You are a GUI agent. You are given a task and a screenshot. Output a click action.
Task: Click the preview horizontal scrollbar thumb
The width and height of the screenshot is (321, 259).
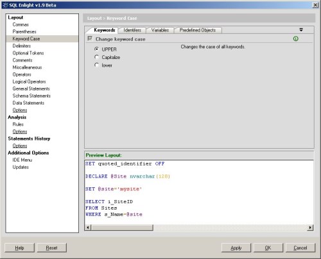pos(122,228)
